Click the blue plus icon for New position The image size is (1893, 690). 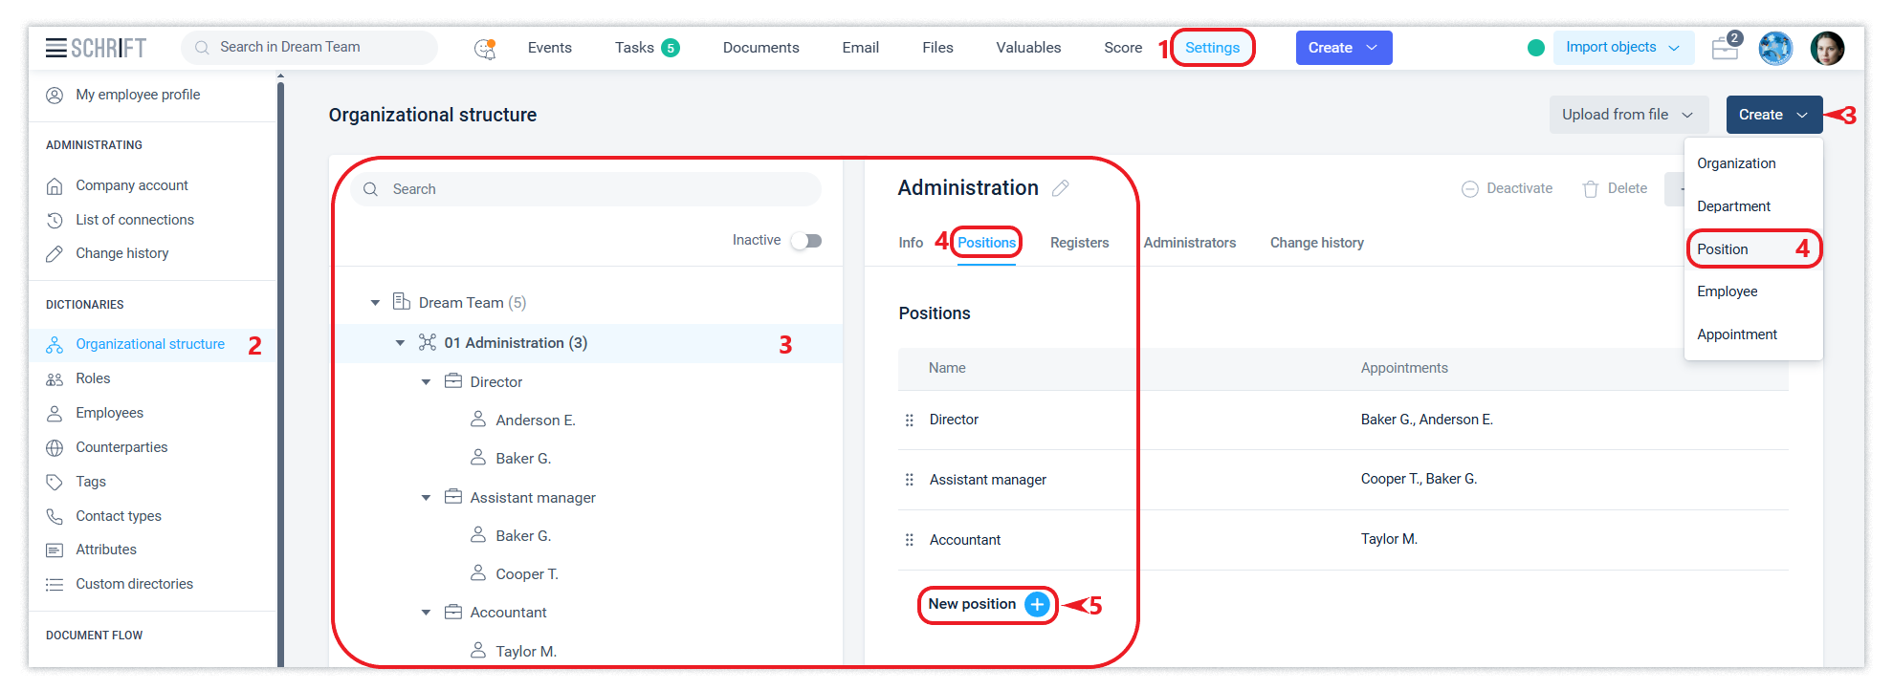pyautogui.click(x=1036, y=604)
